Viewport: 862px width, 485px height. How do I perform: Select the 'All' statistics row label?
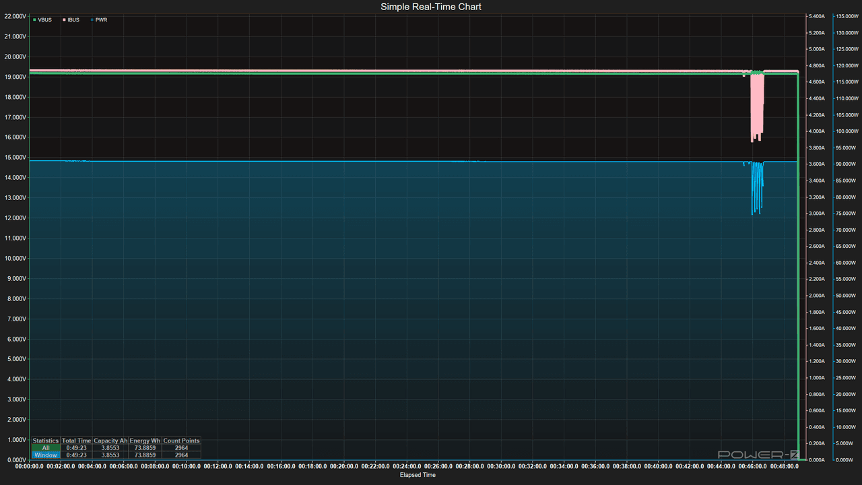tap(46, 448)
